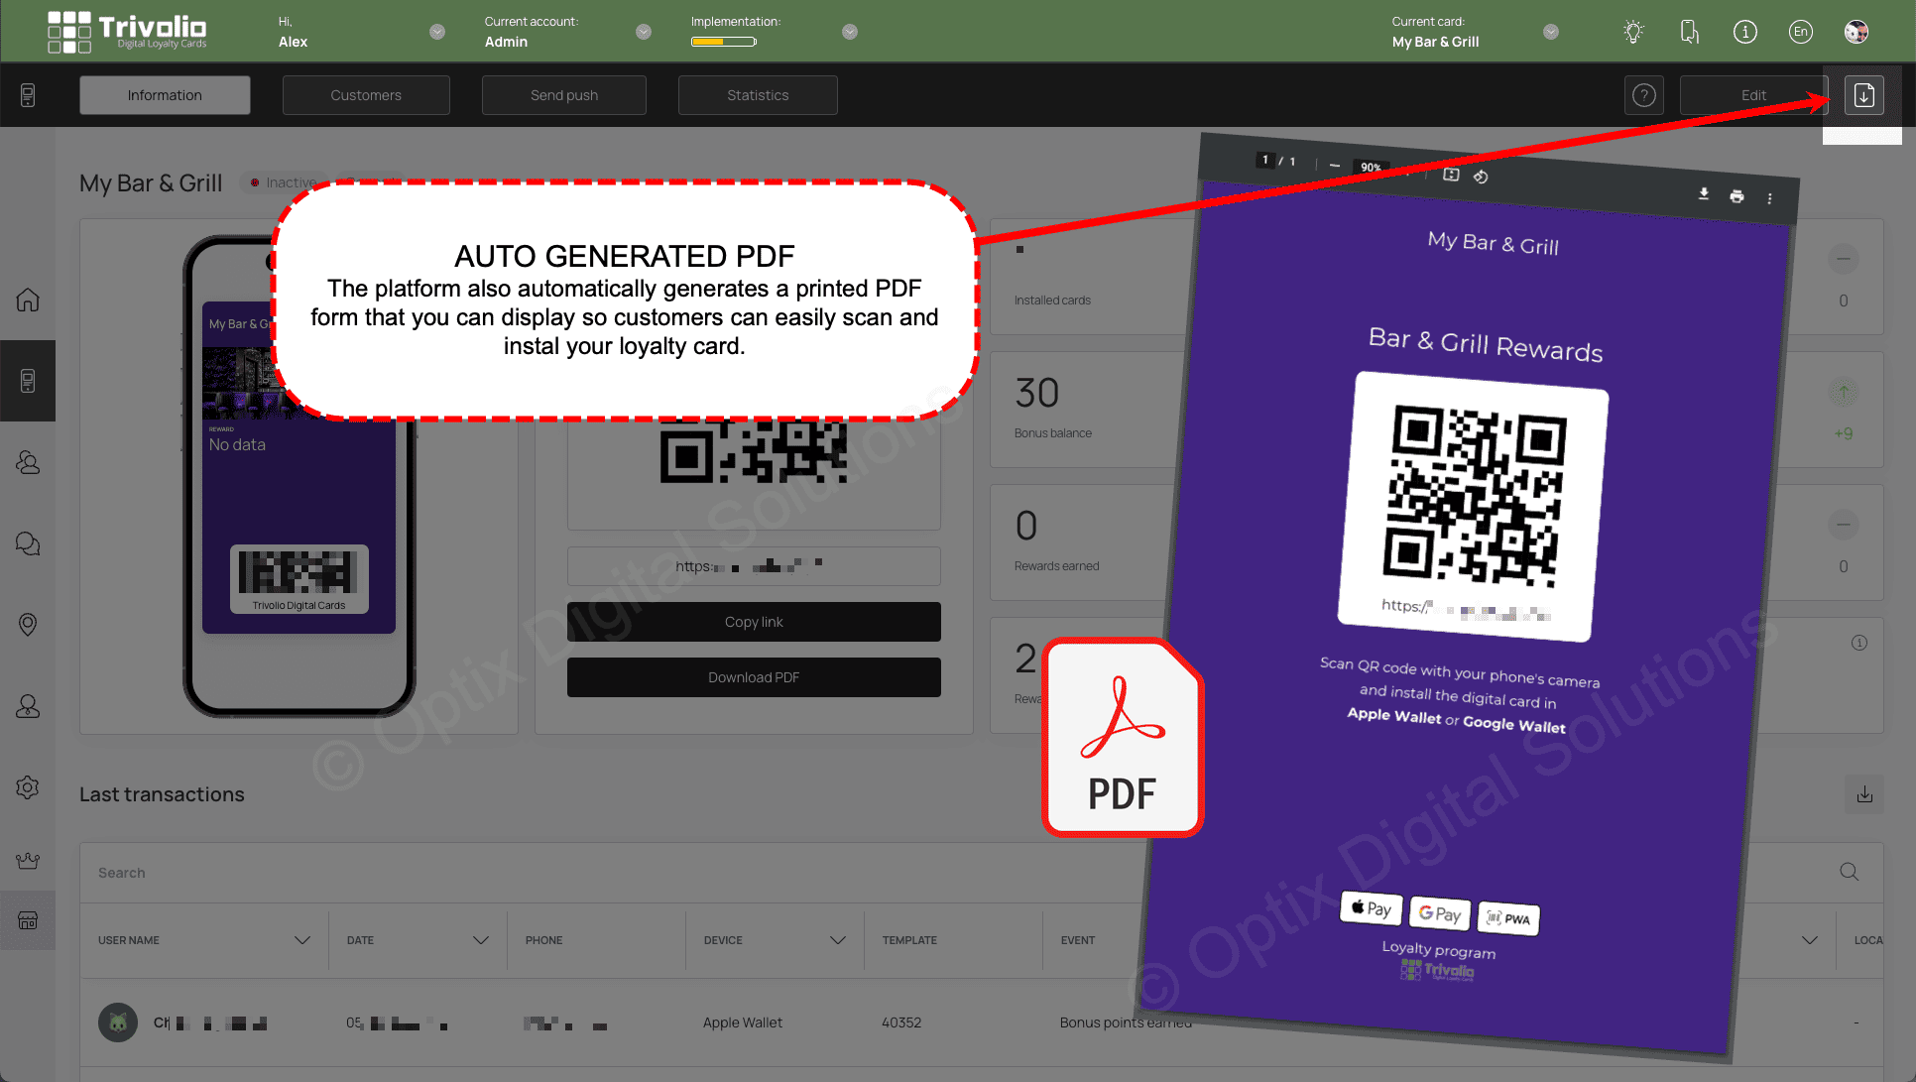Switch to the Send push tab
The image size is (1916, 1082).
(564, 95)
